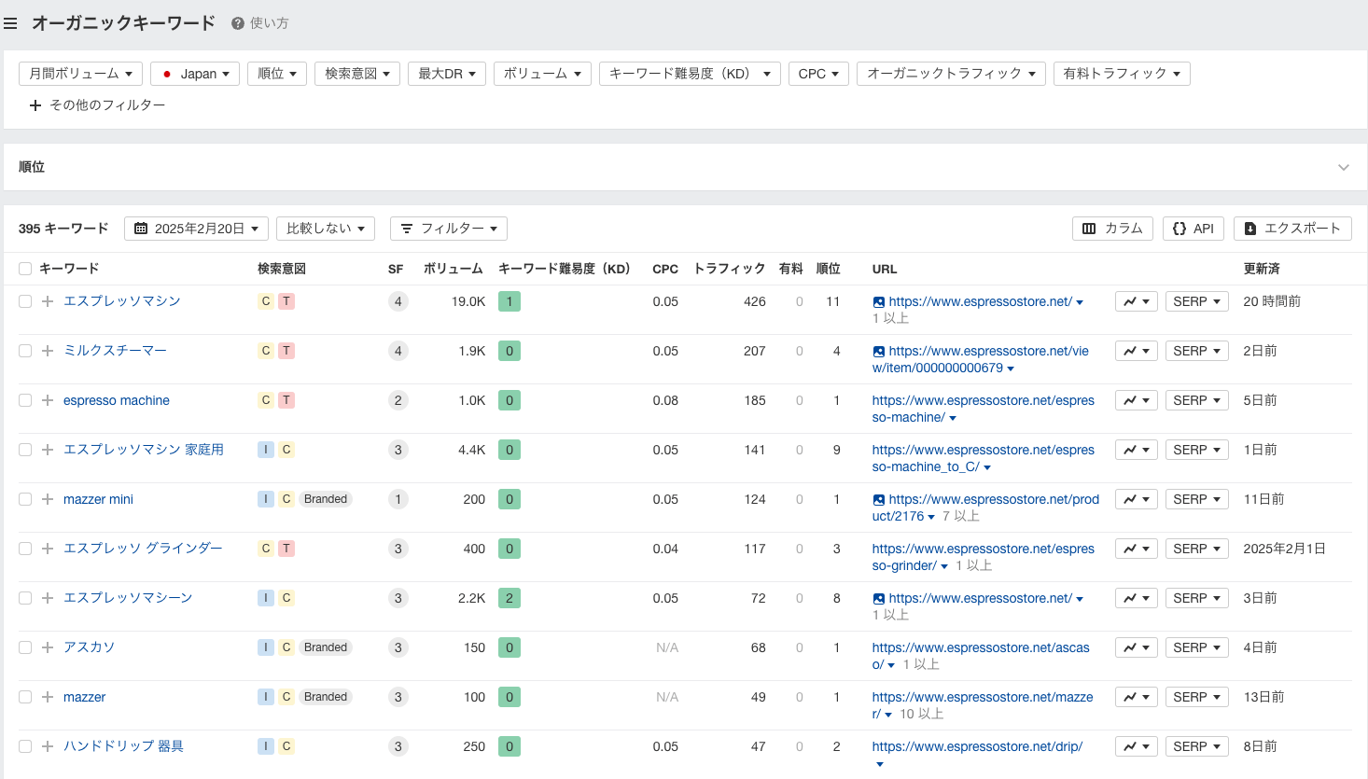Check the checkbox for アスカソ keyword
1368x779 pixels.
tap(24, 647)
